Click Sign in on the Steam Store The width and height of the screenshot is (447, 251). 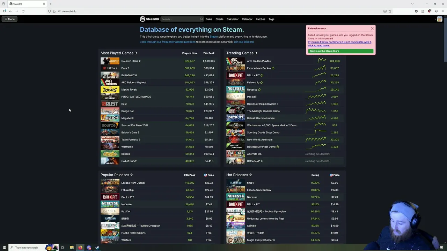[x=340, y=51]
